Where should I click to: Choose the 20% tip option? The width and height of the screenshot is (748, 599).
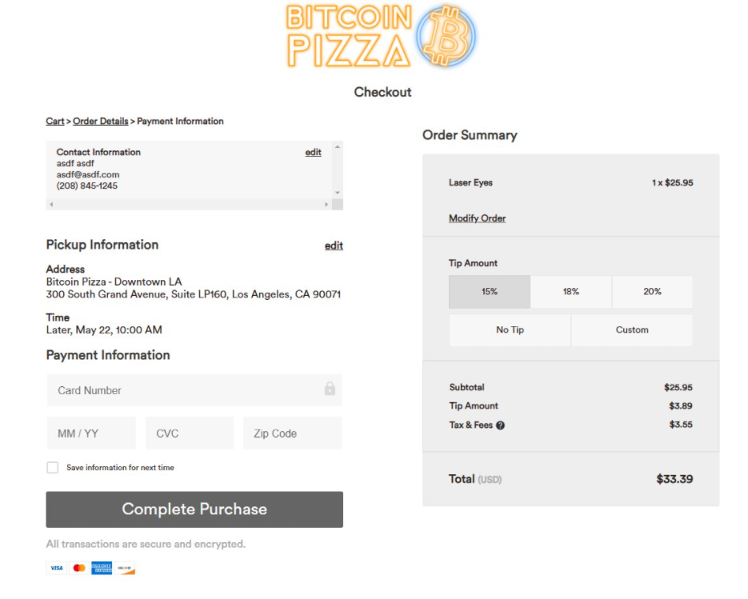click(x=652, y=291)
